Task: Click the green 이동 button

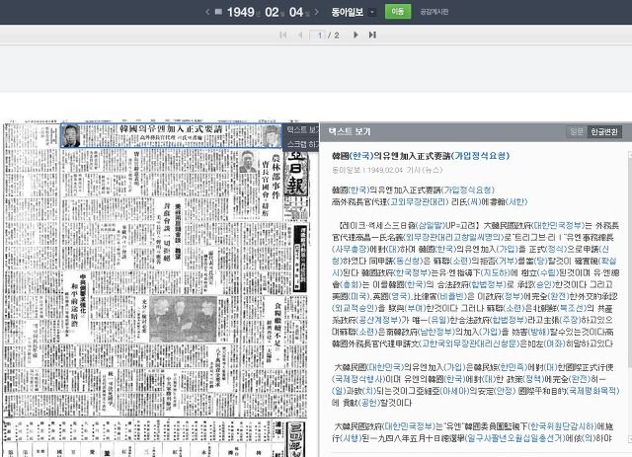Action: [x=398, y=11]
